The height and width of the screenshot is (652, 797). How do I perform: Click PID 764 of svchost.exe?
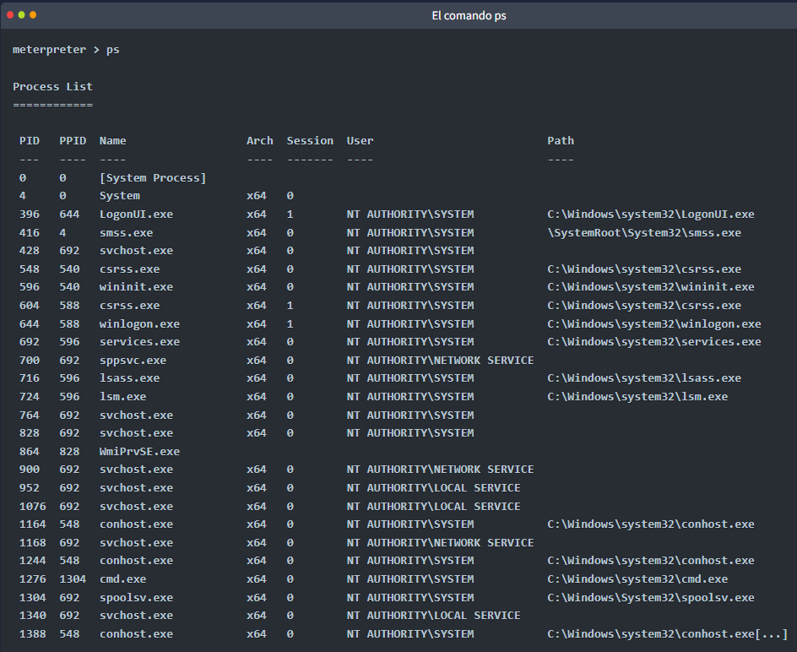(x=30, y=416)
